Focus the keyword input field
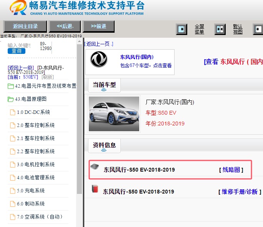Viewport: 263px width, 227px height. tap(19, 45)
